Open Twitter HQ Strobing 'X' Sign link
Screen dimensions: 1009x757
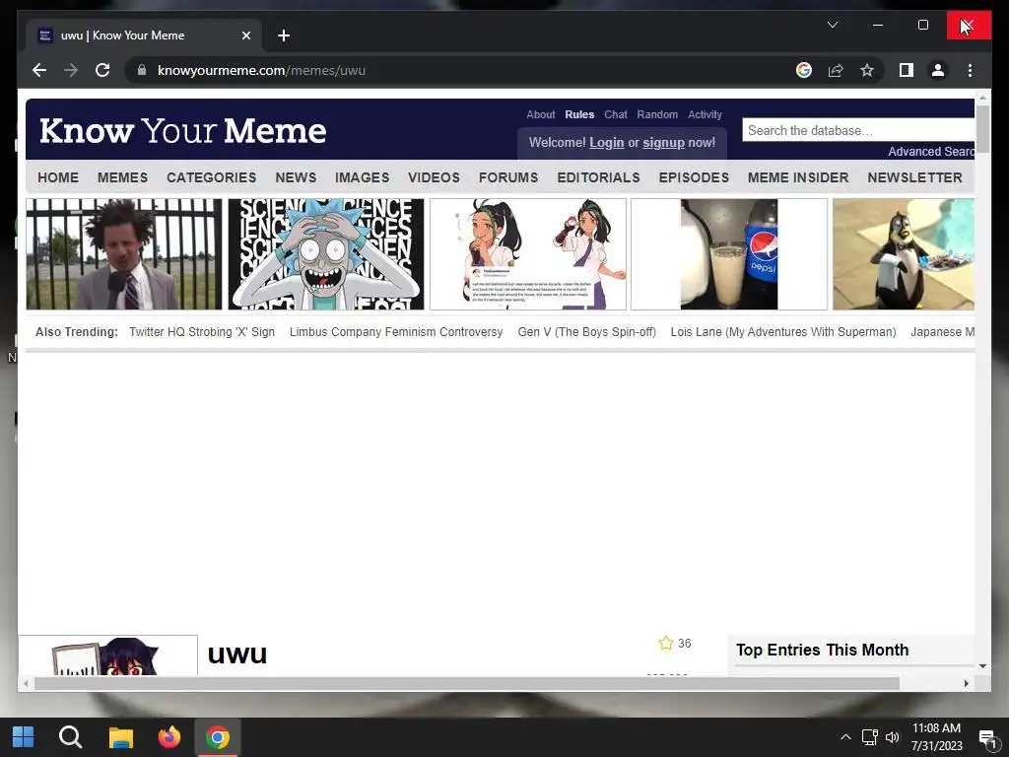201,332
